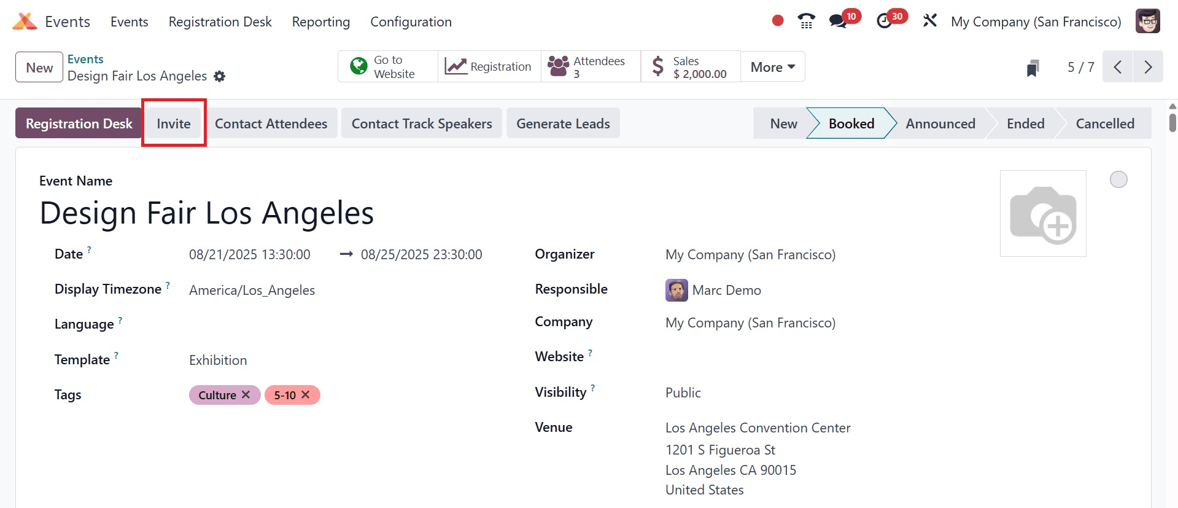Open the Template field showing Exhibition

pyautogui.click(x=218, y=360)
